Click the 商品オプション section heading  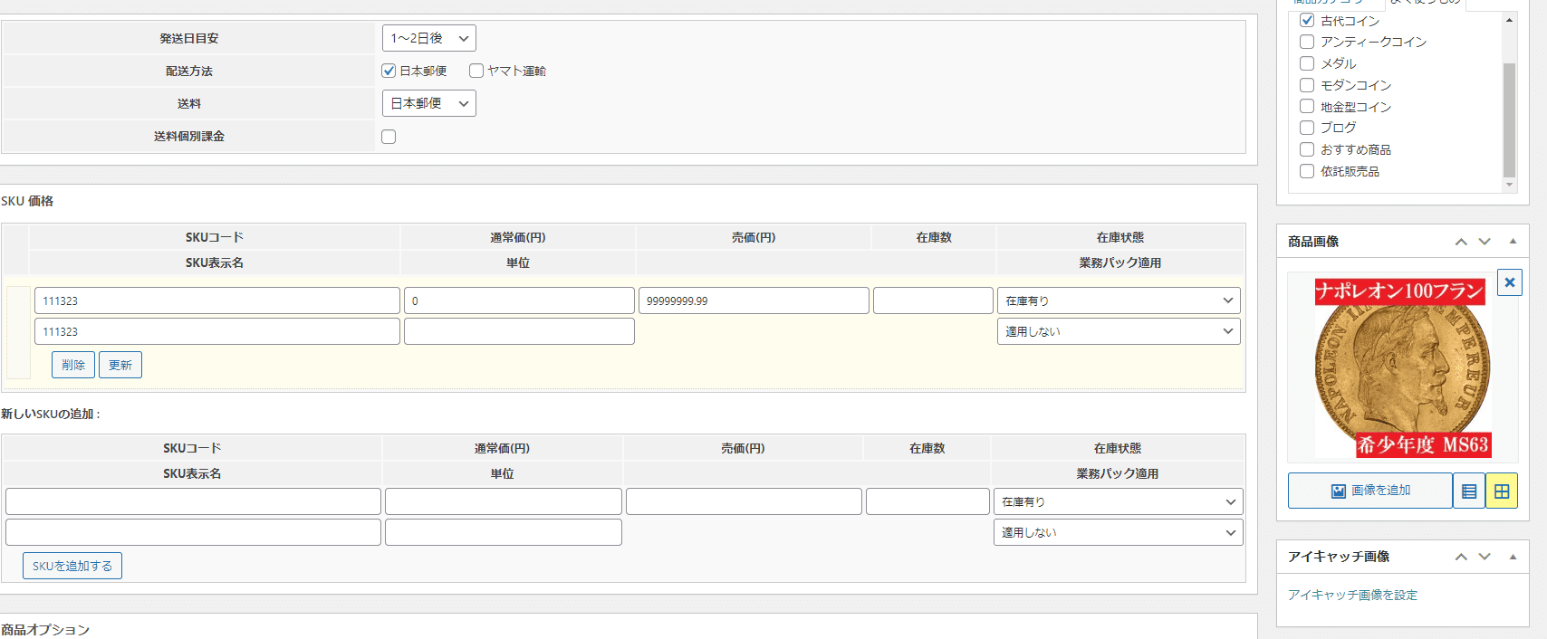click(45, 630)
